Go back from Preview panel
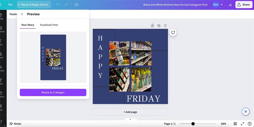The width and height of the screenshot is (254, 127). click(x=22, y=14)
